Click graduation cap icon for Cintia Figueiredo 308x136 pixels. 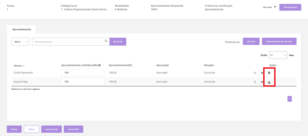[x=262, y=73]
